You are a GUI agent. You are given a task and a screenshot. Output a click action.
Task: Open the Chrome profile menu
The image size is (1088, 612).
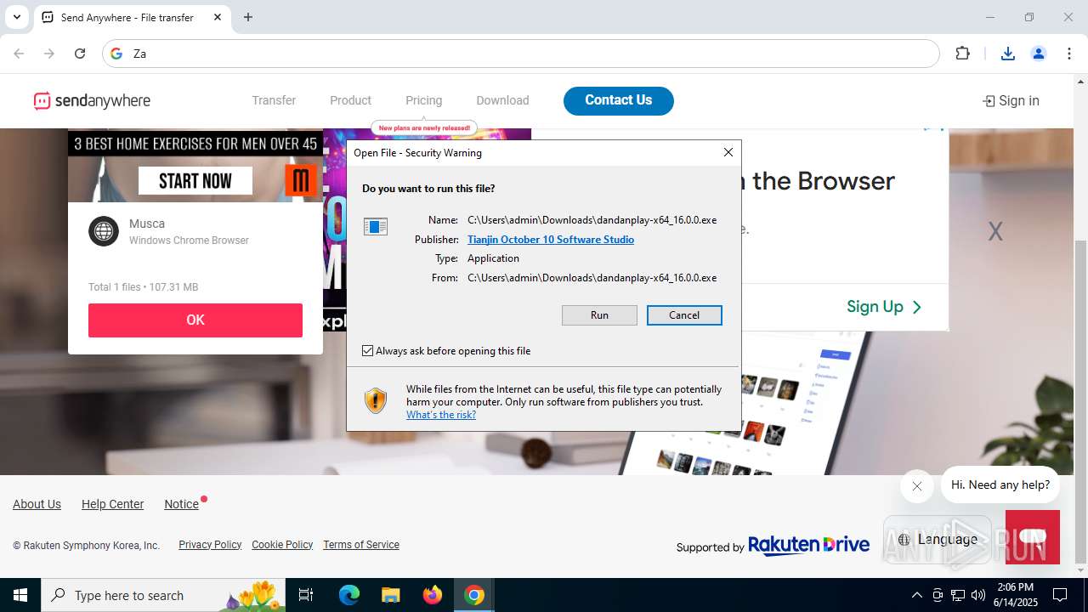(1039, 54)
